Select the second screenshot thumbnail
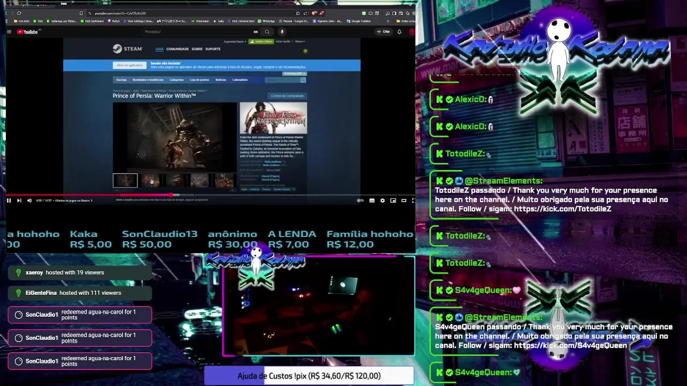 (x=150, y=181)
